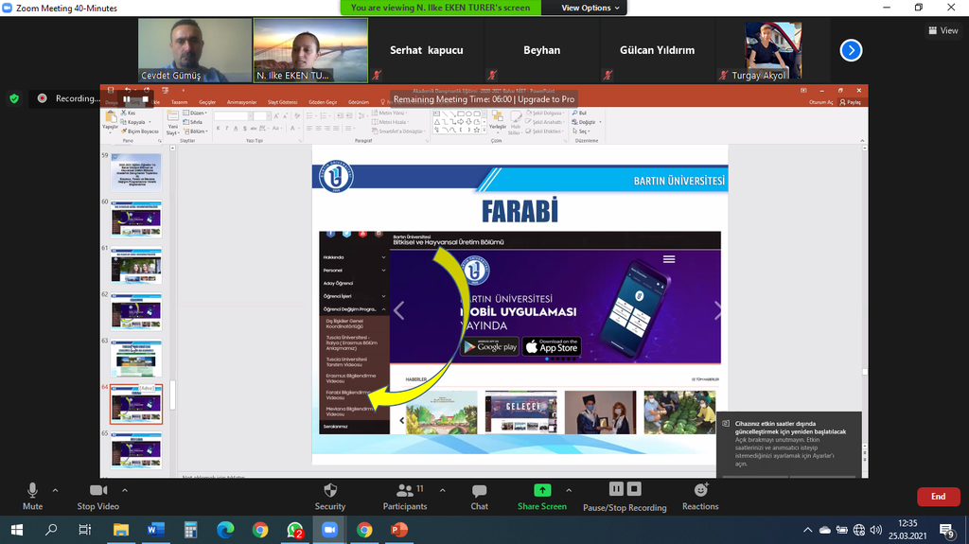Open the Bölüm section dropdown

pos(195,132)
